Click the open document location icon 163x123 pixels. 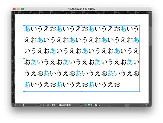[54, 105]
